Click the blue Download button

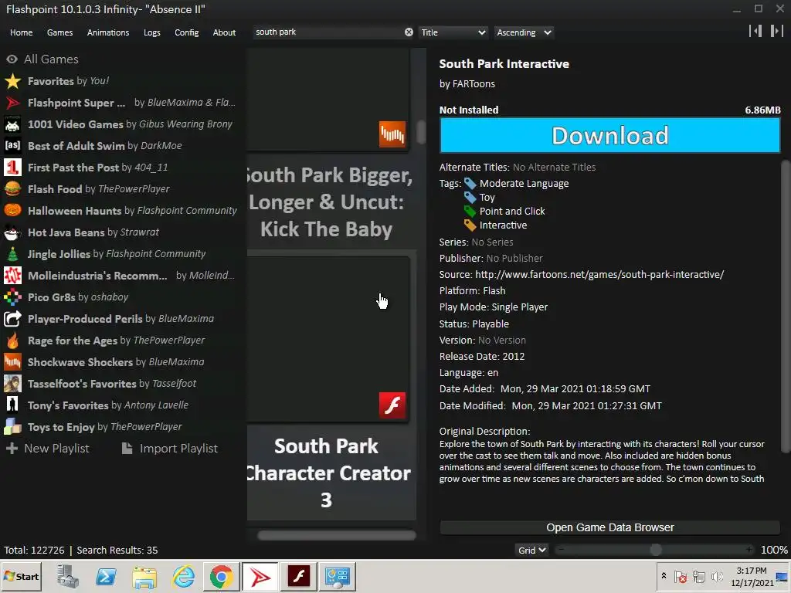610,135
